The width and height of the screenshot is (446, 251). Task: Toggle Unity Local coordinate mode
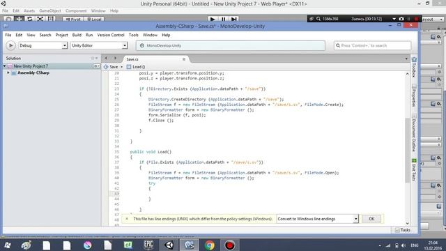click(94, 20)
